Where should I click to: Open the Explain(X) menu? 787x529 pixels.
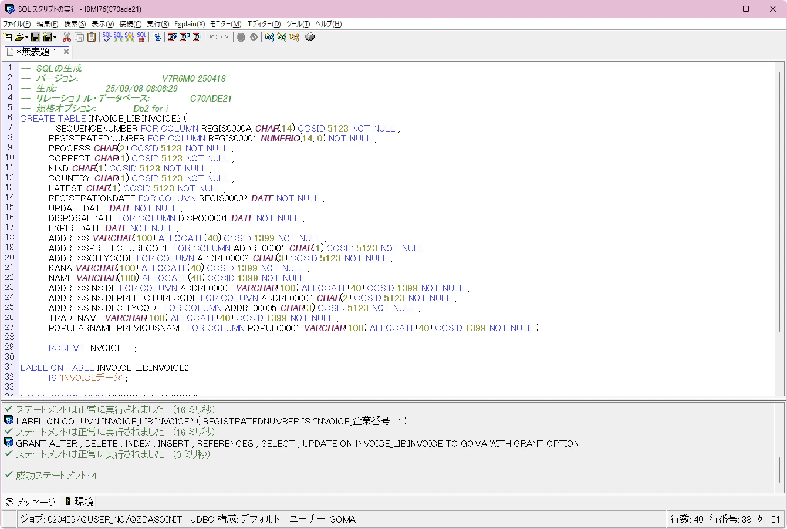pyautogui.click(x=190, y=24)
